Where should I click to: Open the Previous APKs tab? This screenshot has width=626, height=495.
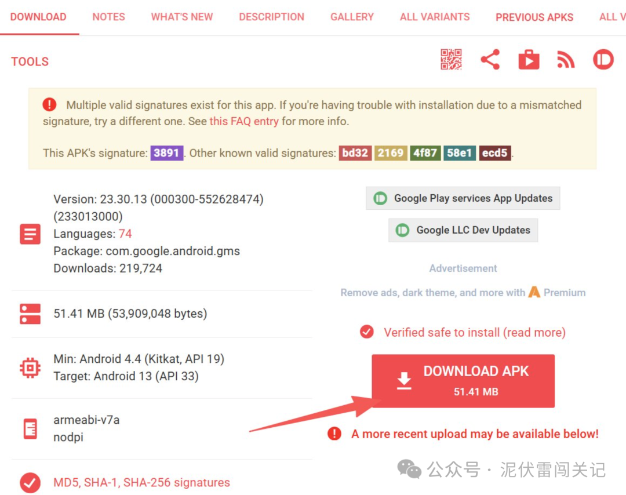point(534,17)
